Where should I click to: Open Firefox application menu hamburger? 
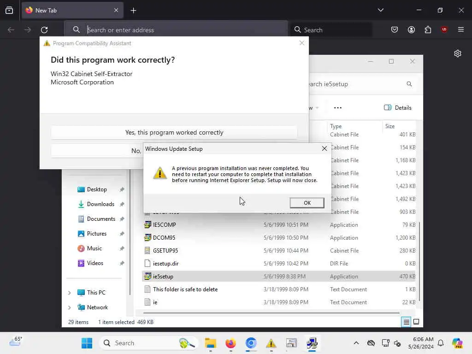(x=460, y=29)
